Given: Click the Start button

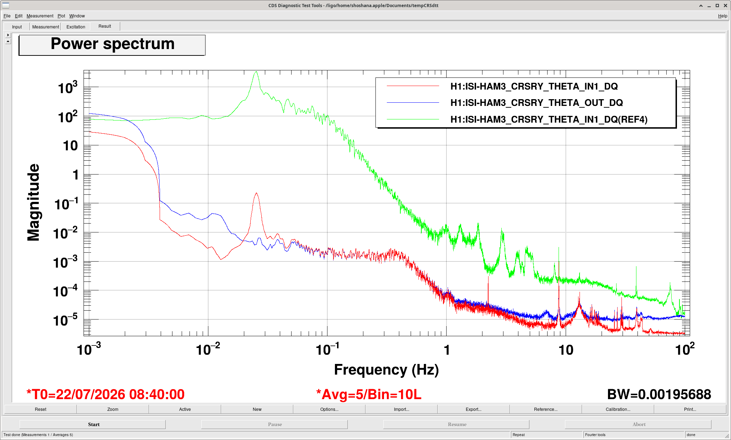Looking at the screenshot, I should [94, 424].
